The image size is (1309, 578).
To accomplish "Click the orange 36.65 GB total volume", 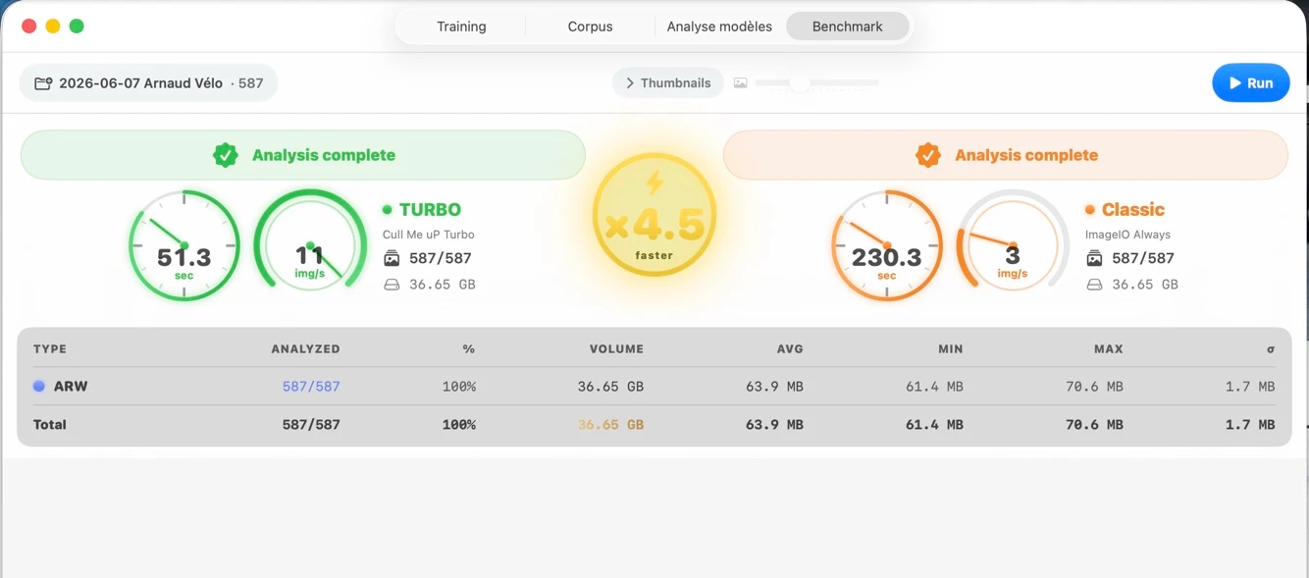I will [x=610, y=425].
